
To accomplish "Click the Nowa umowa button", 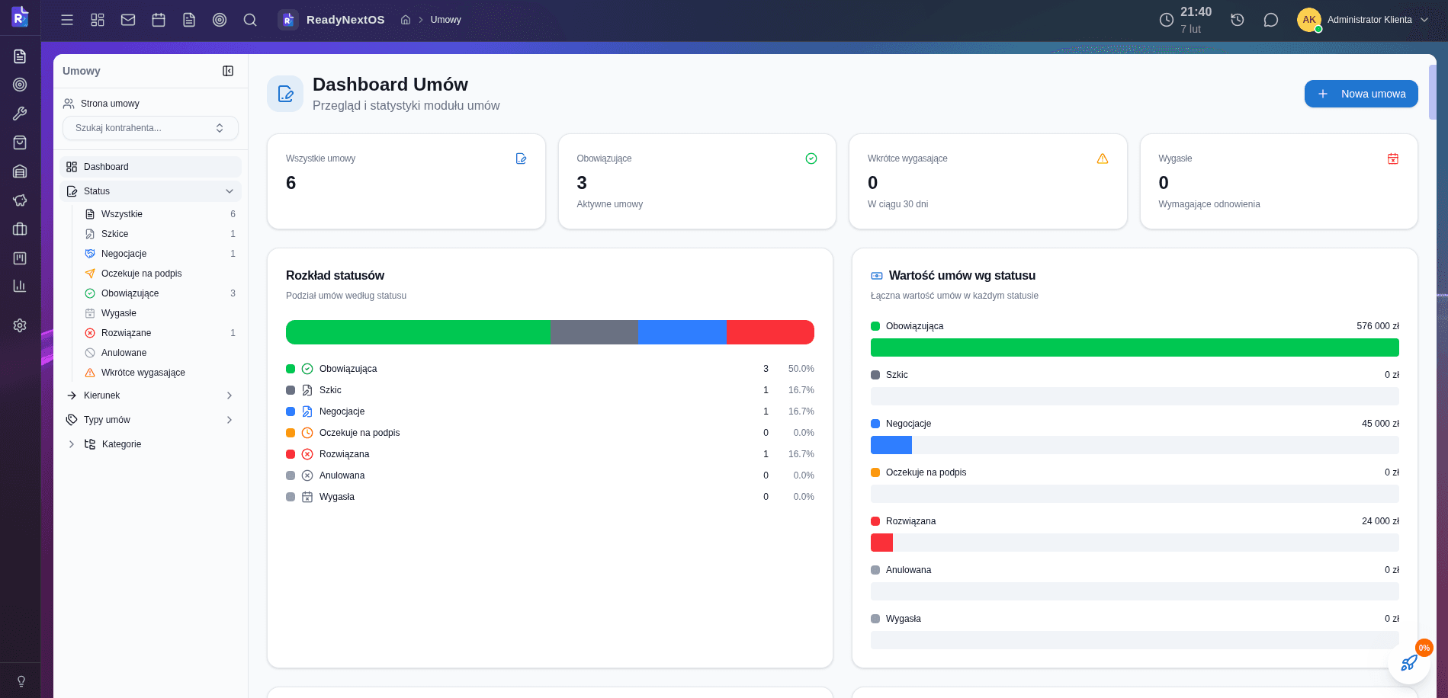I will [1361, 94].
